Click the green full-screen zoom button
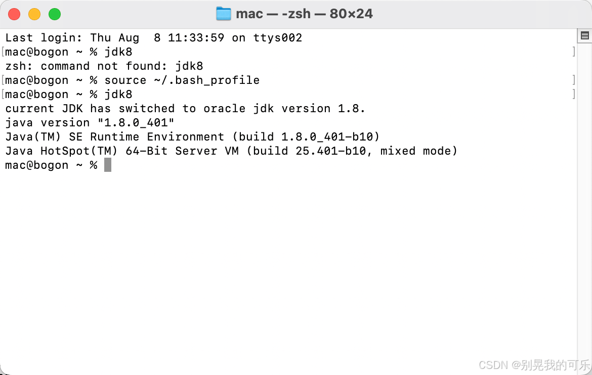592x375 pixels. click(x=55, y=14)
